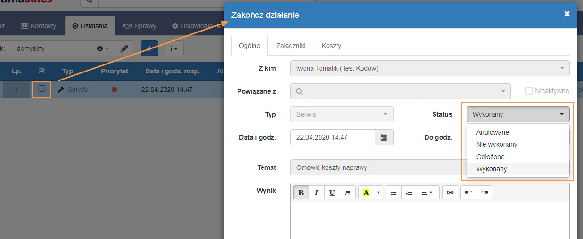Click the eraser clear-formatting icon
The width and height of the screenshot is (583, 239).
(347, 192)
